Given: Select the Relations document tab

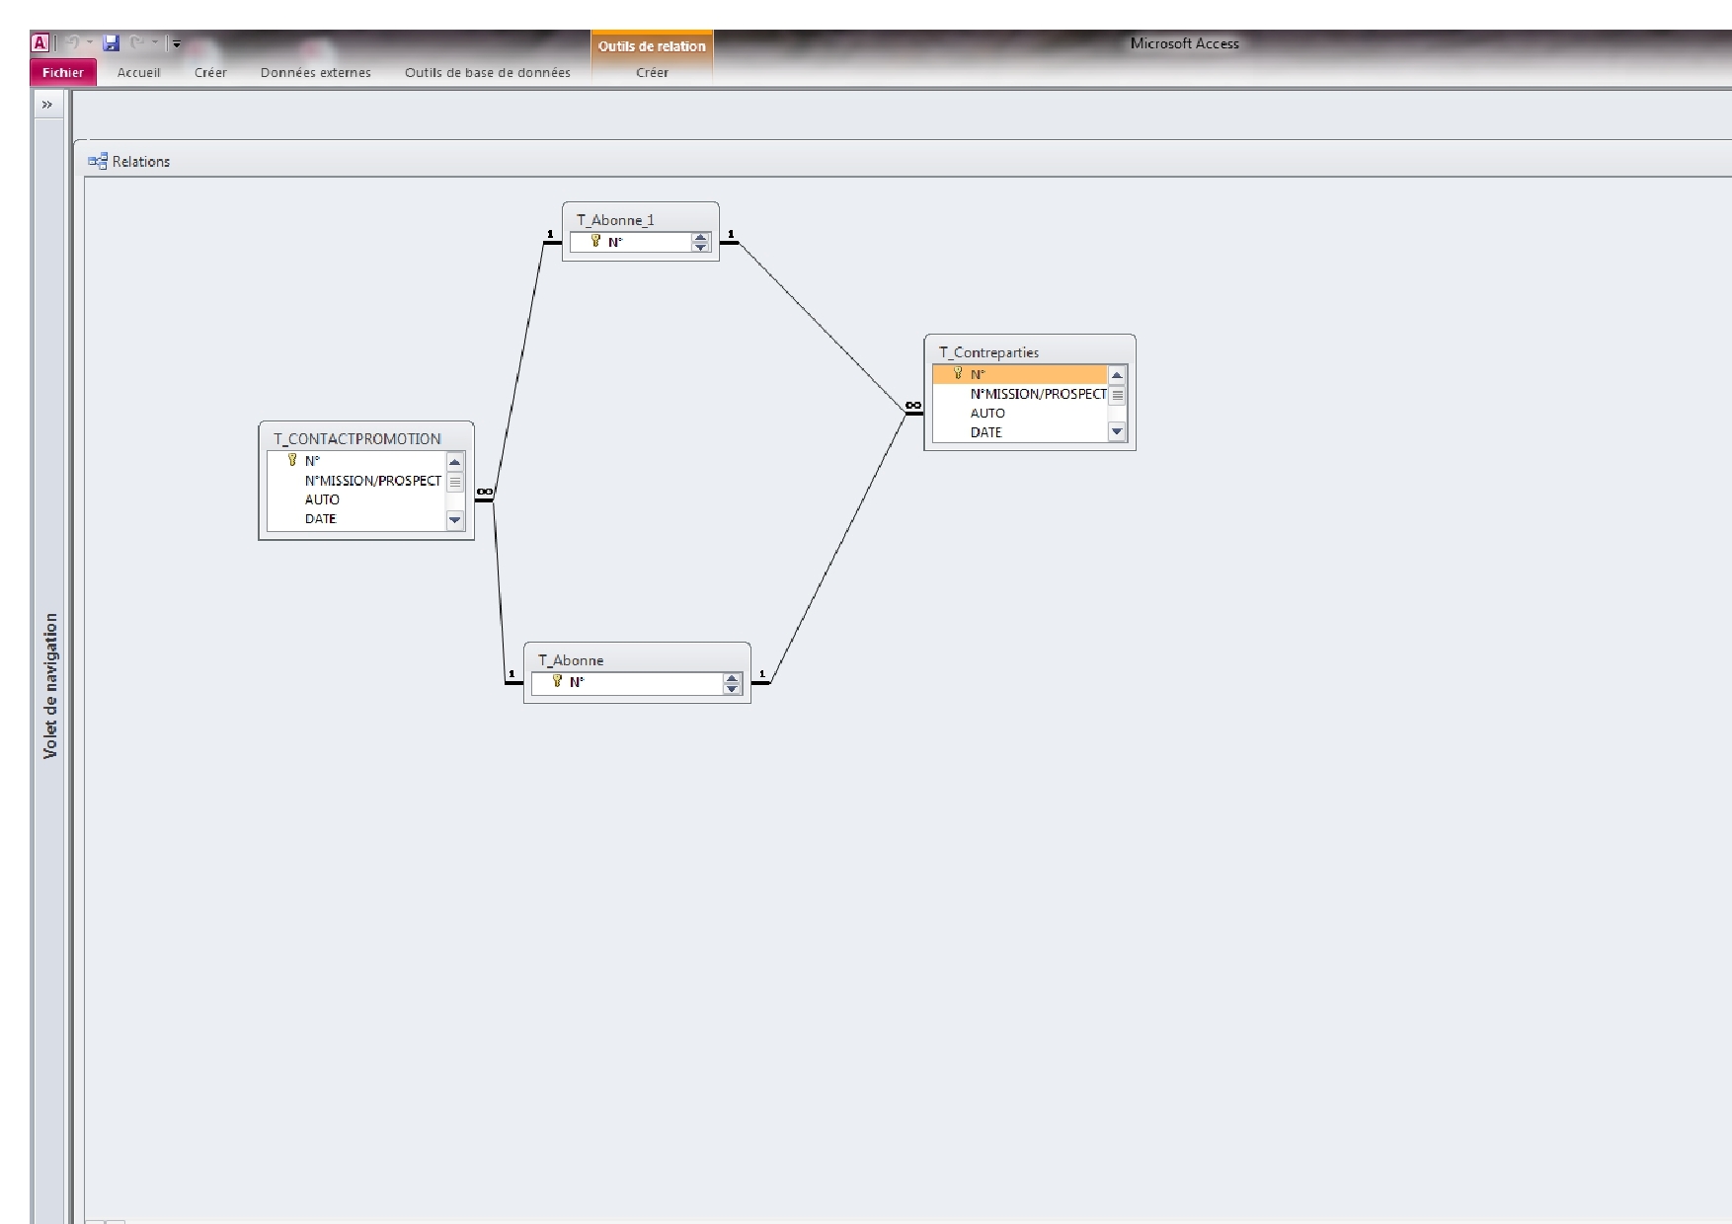Looking at the screenshot, I should pyautogui.click(x=129, y=162).
